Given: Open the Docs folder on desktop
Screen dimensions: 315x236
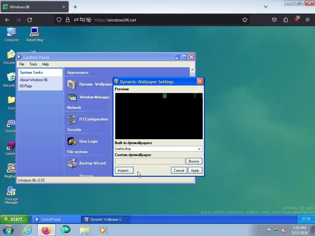Looking at the screenshot, I should (x=11, y=103).
